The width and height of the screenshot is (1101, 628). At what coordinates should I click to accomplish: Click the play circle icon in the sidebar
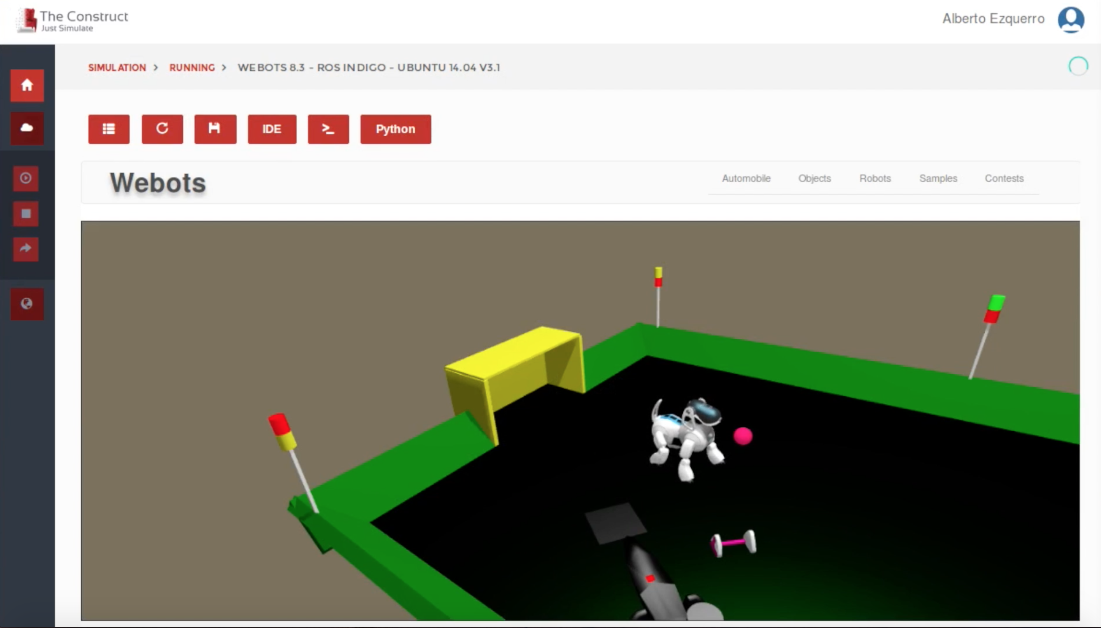pos(26,178)
